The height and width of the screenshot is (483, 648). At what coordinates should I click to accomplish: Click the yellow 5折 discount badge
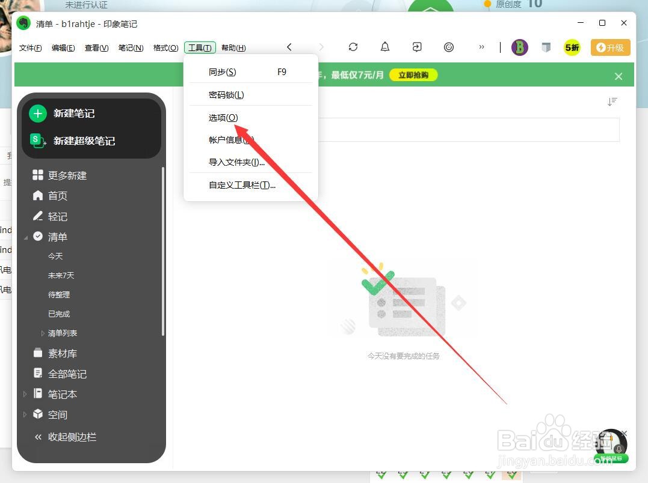(572, 47)
